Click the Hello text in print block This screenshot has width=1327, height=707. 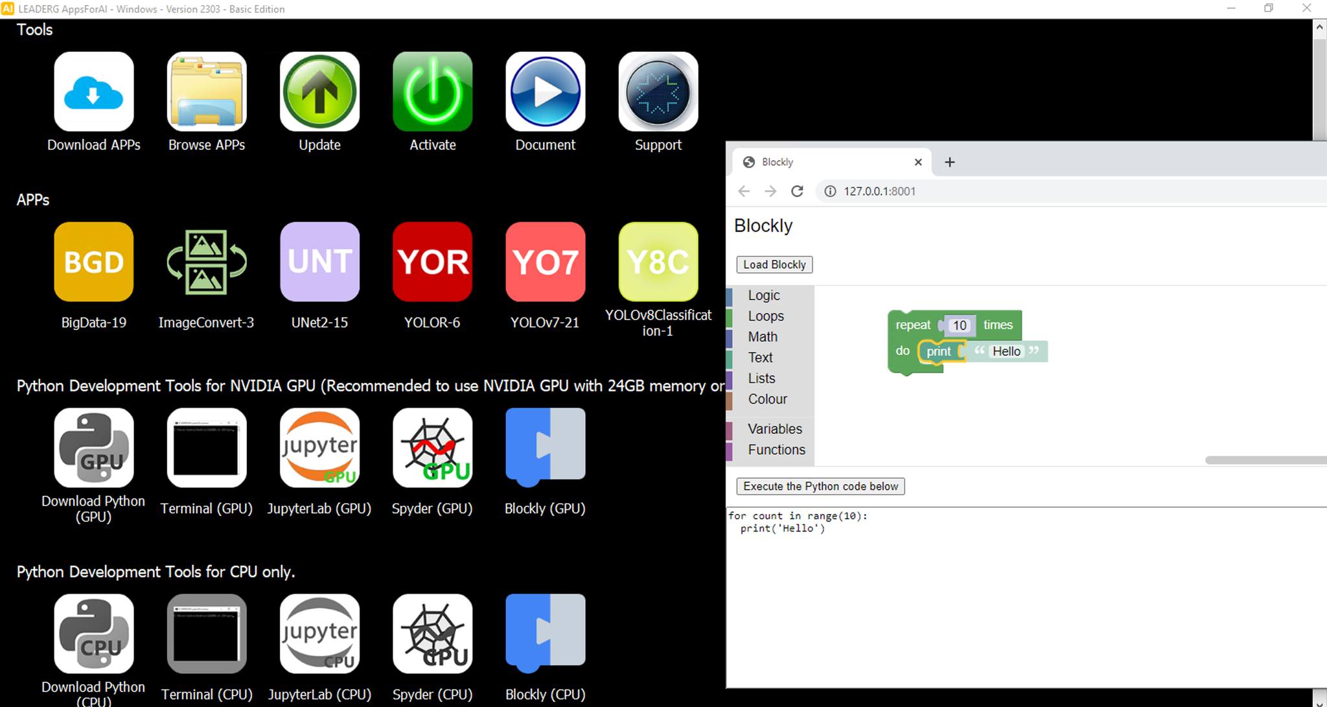[1006, 351]
